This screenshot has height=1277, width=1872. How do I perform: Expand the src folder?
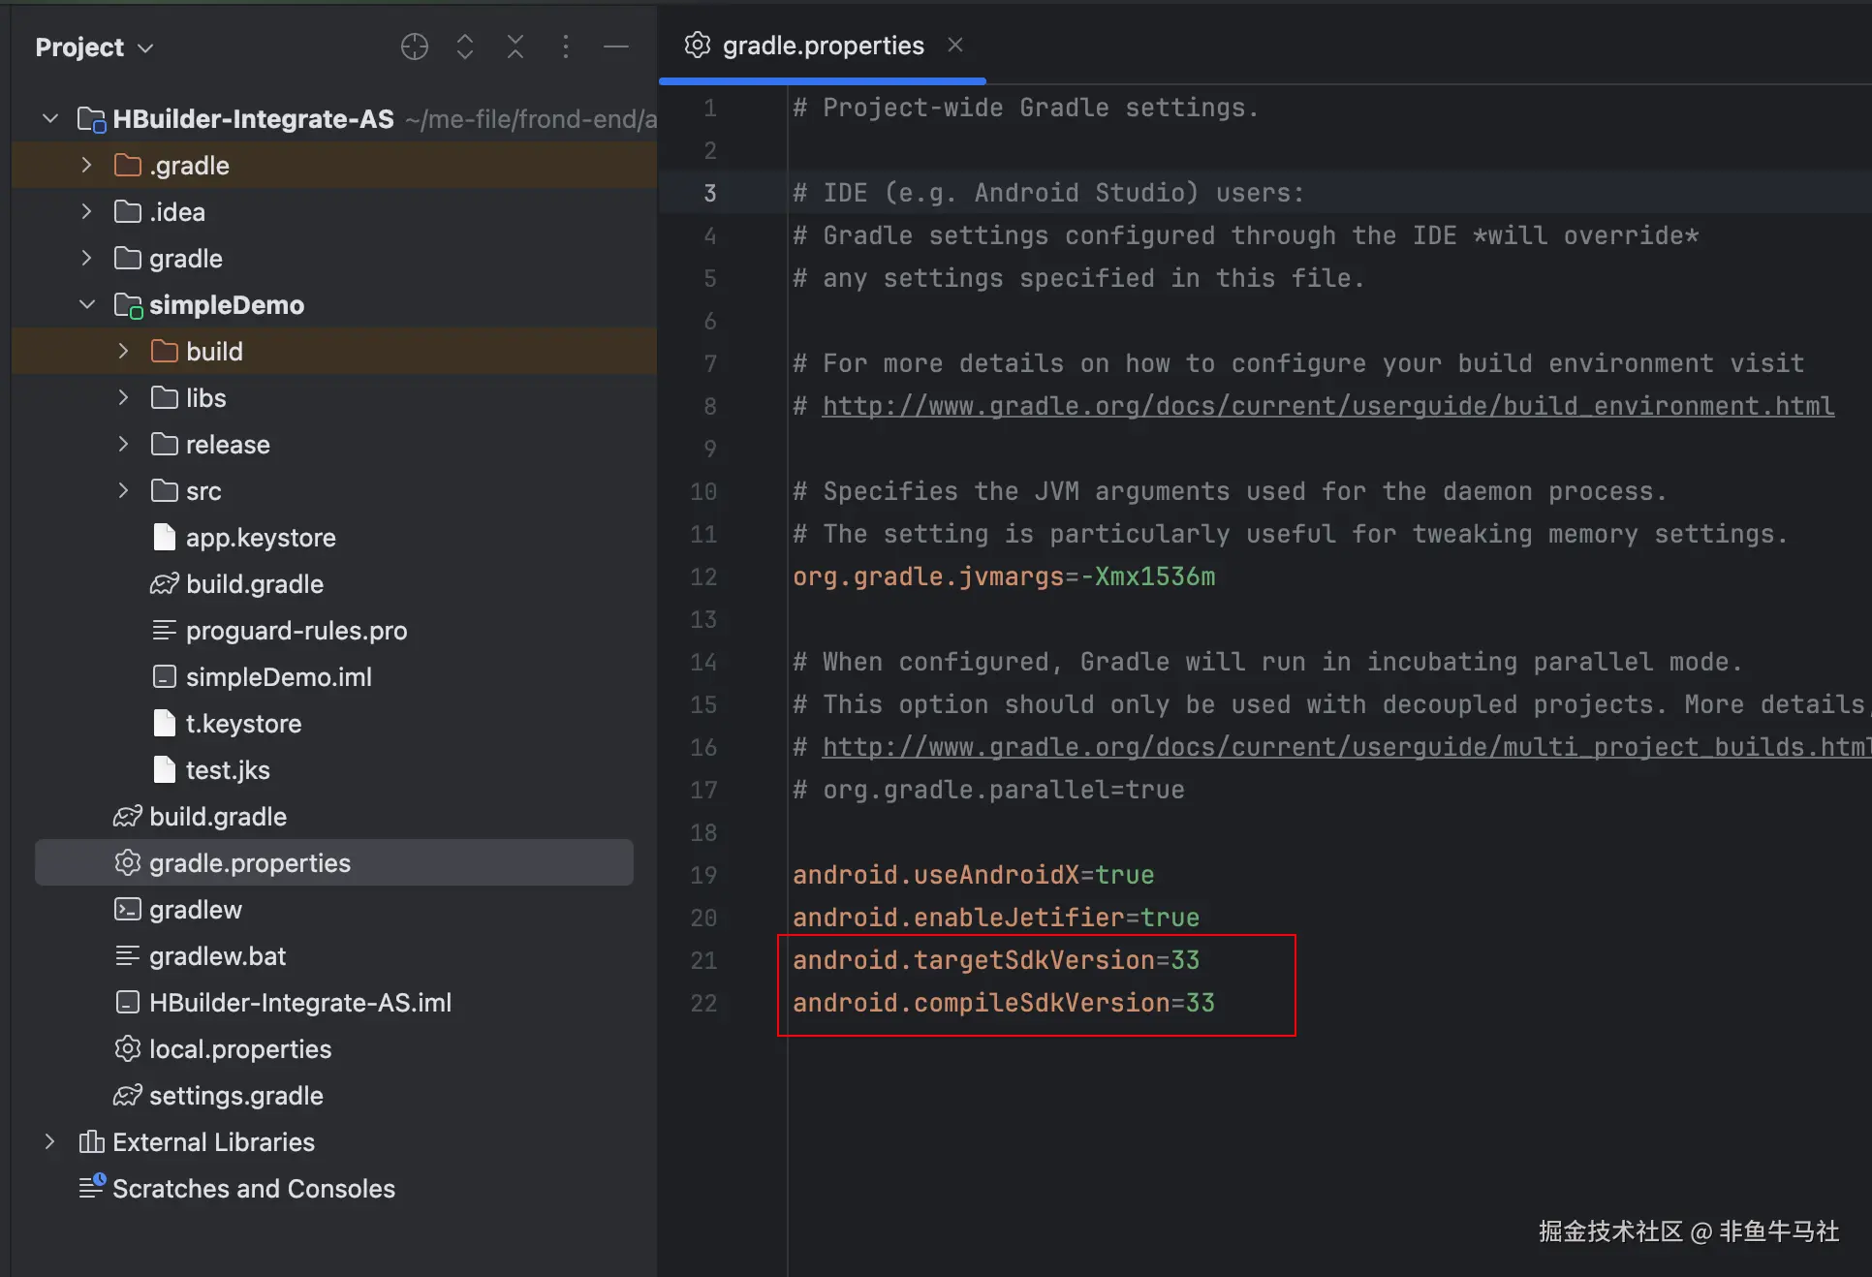click(124, 491)
